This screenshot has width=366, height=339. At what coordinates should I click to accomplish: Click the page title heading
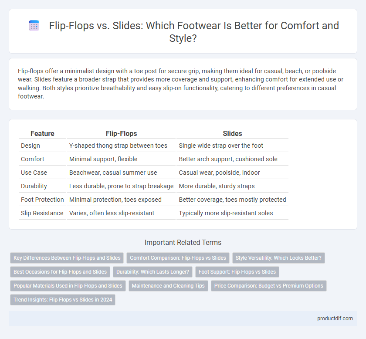coord(194,31)
